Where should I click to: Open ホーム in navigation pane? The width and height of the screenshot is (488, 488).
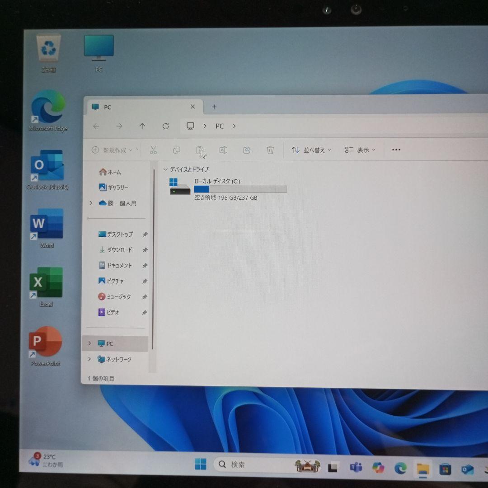click(110, 172)
